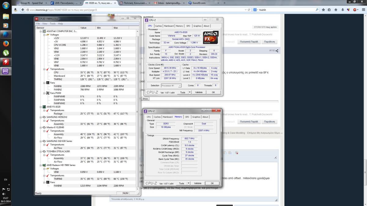The height and width of the screenshot is (206, 367).
Task: Open the red lightning taskbar app
Action: tap(6, 62)
